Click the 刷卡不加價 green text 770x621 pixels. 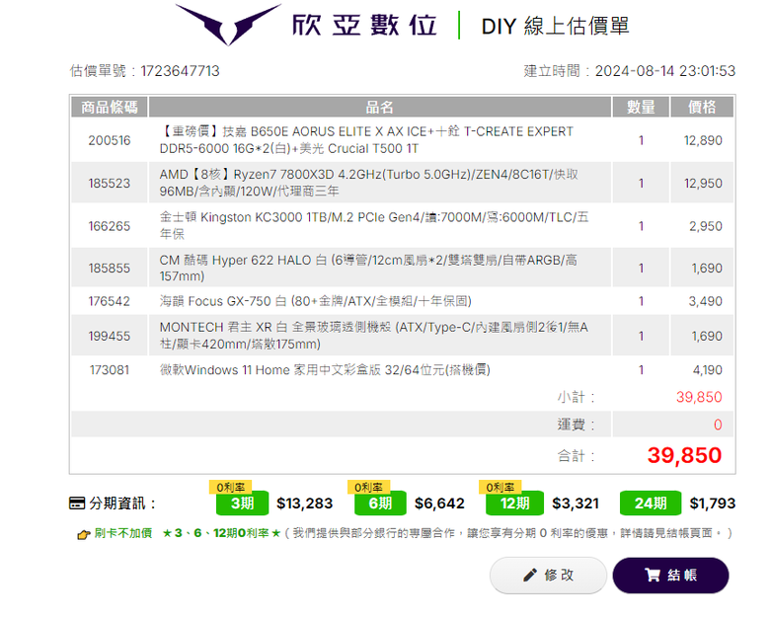[x=123, y=533]
